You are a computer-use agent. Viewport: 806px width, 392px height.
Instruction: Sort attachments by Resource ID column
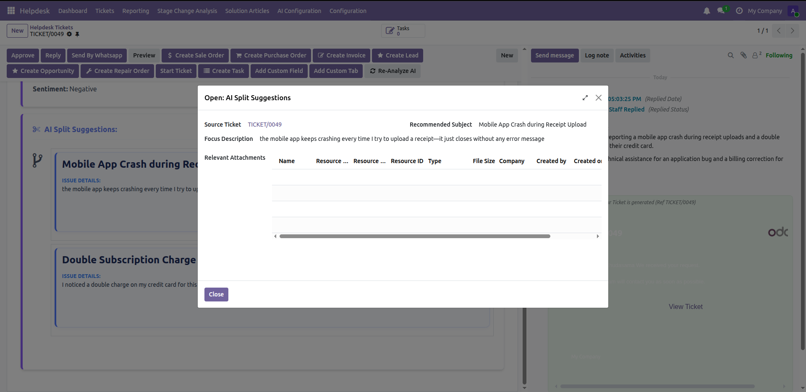[x=407, y=161]
